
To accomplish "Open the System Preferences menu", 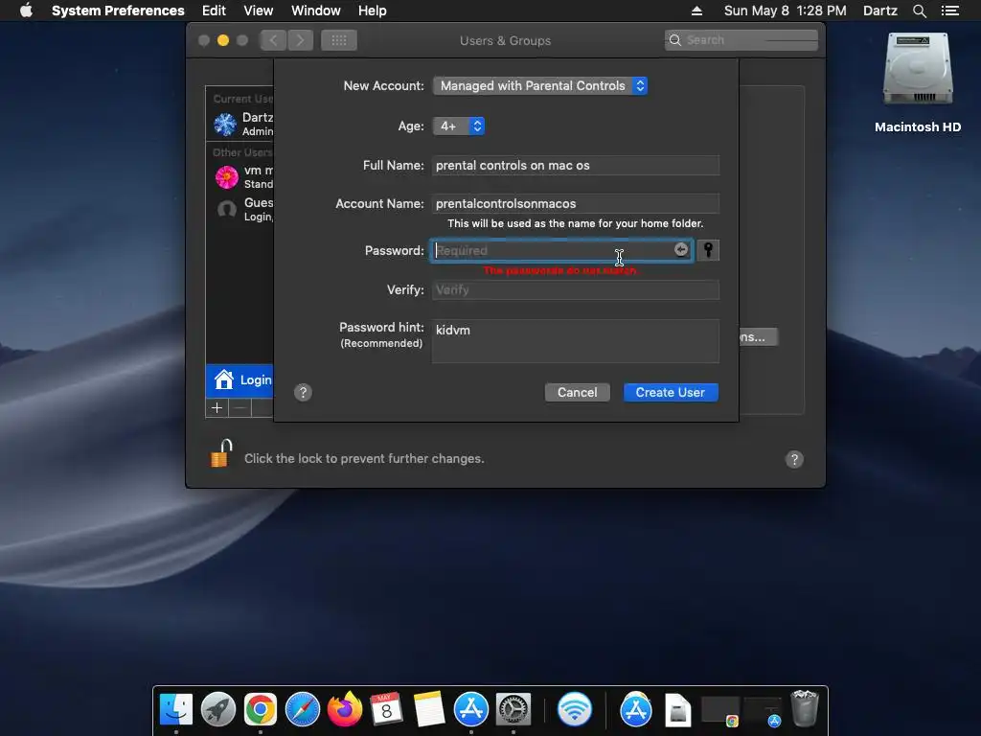I will pos(118,11).
